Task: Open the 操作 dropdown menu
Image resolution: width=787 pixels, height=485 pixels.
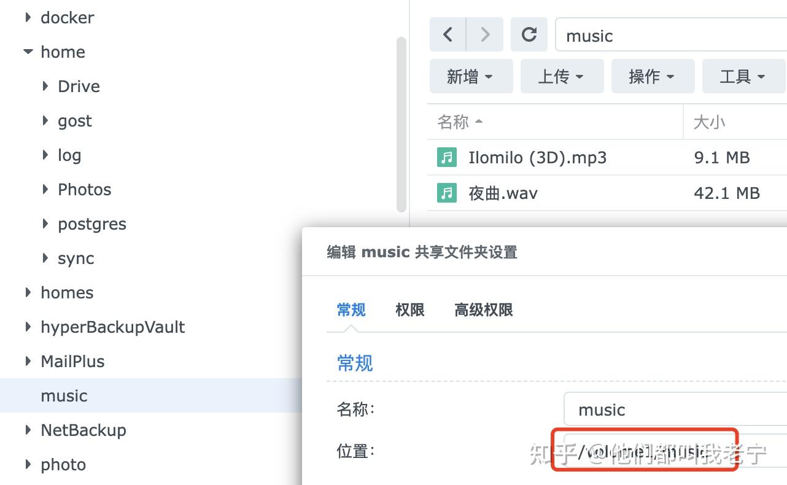Action: (x=653, y=76)
